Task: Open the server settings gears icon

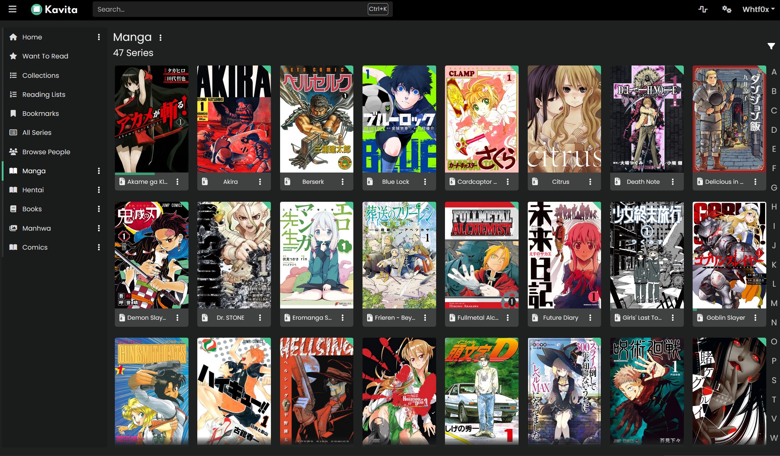Action: pyautogui.click(x=726, y=9)
